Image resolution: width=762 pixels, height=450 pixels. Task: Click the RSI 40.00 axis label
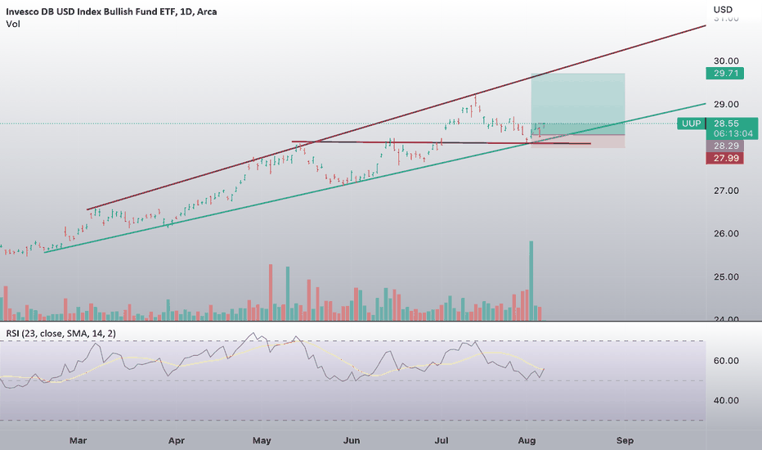coord(726,400)
